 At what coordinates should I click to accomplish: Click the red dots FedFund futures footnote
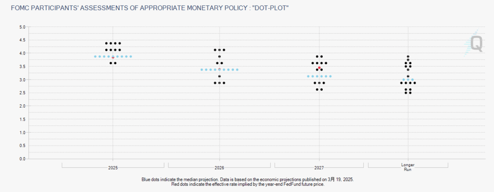click(x=247, y=184)
